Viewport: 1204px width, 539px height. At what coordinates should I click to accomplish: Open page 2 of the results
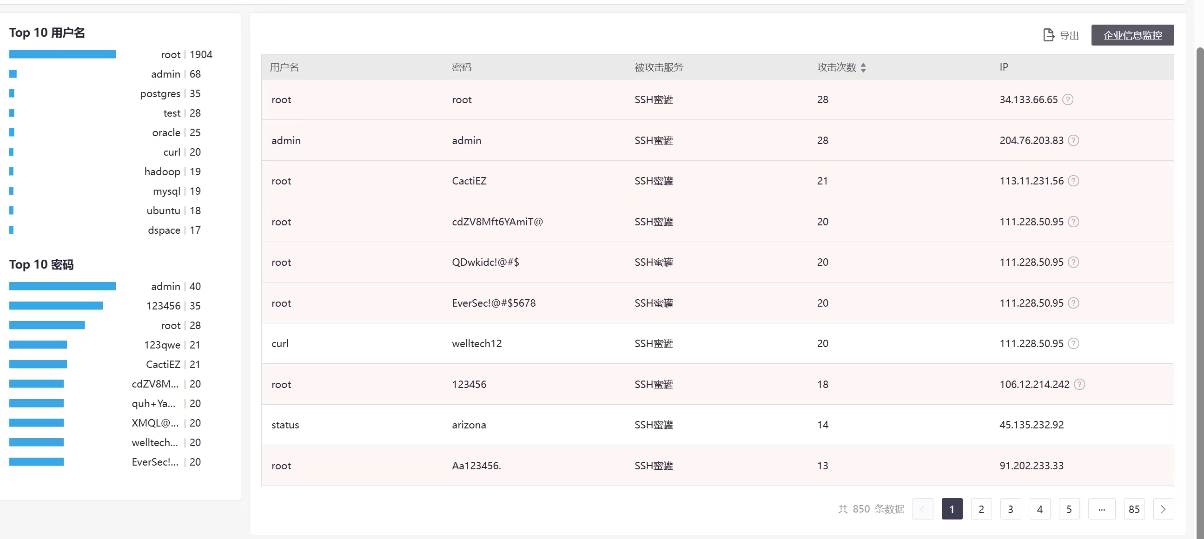pos(981,509)
